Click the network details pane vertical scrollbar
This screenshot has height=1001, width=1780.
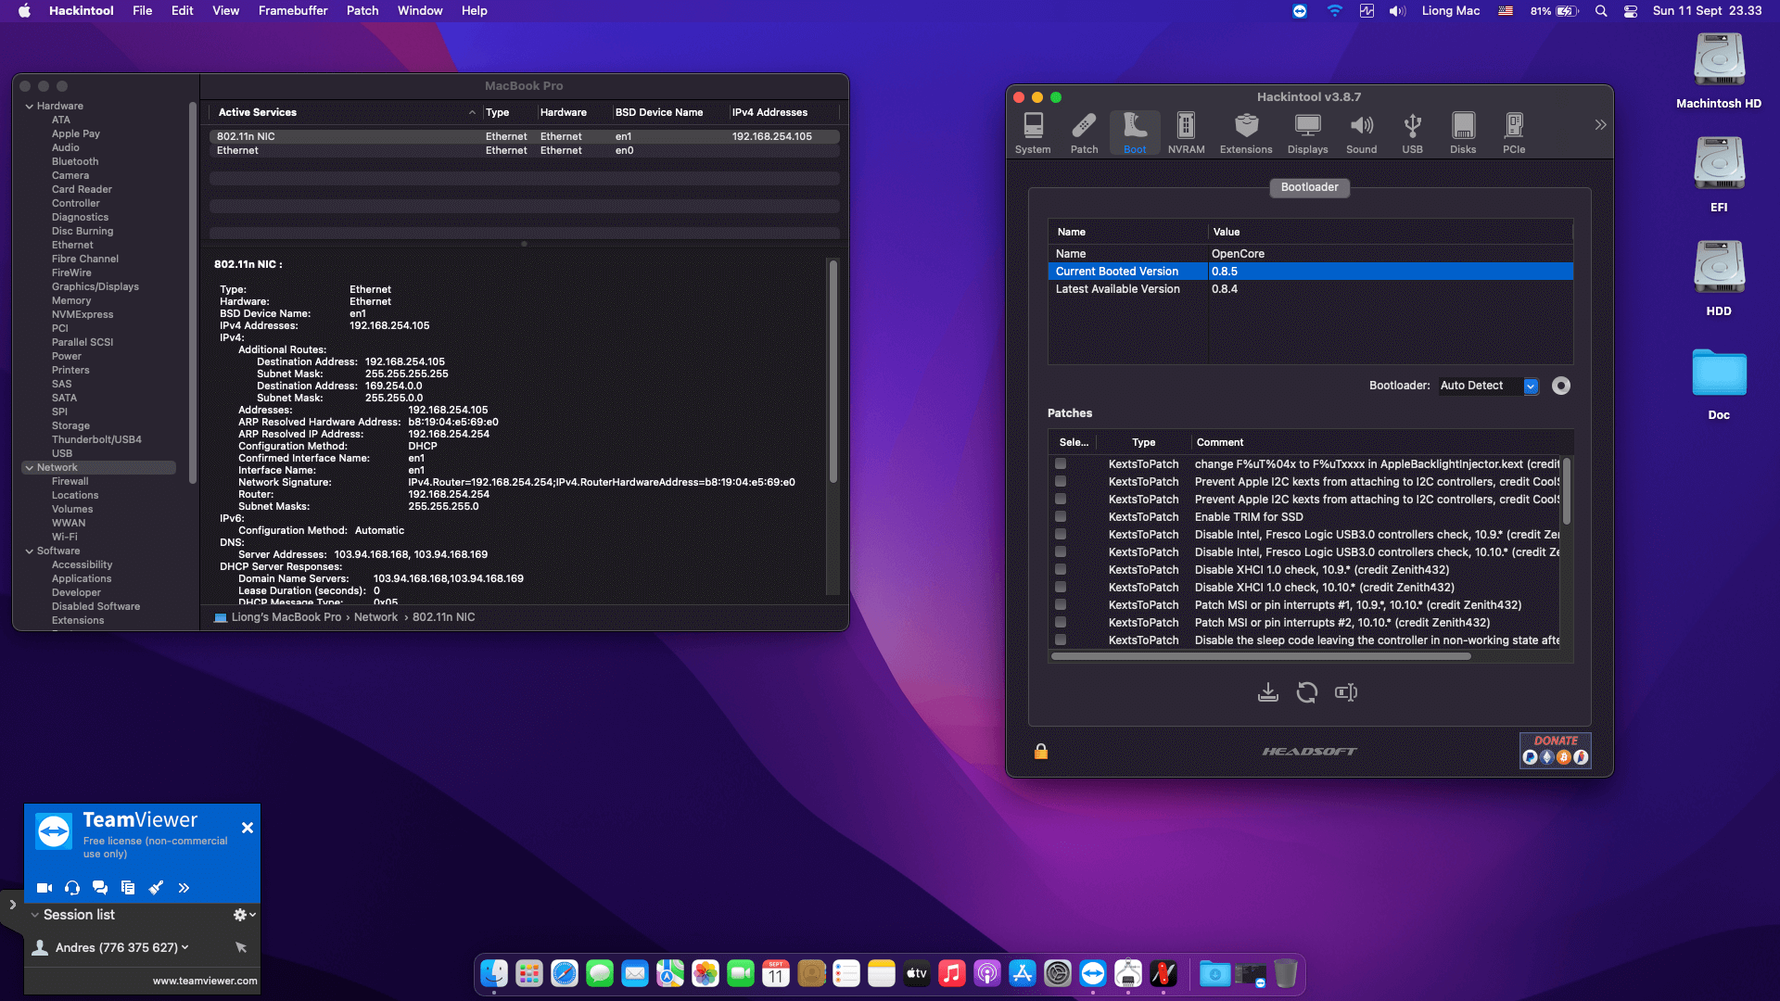point(833,371)
